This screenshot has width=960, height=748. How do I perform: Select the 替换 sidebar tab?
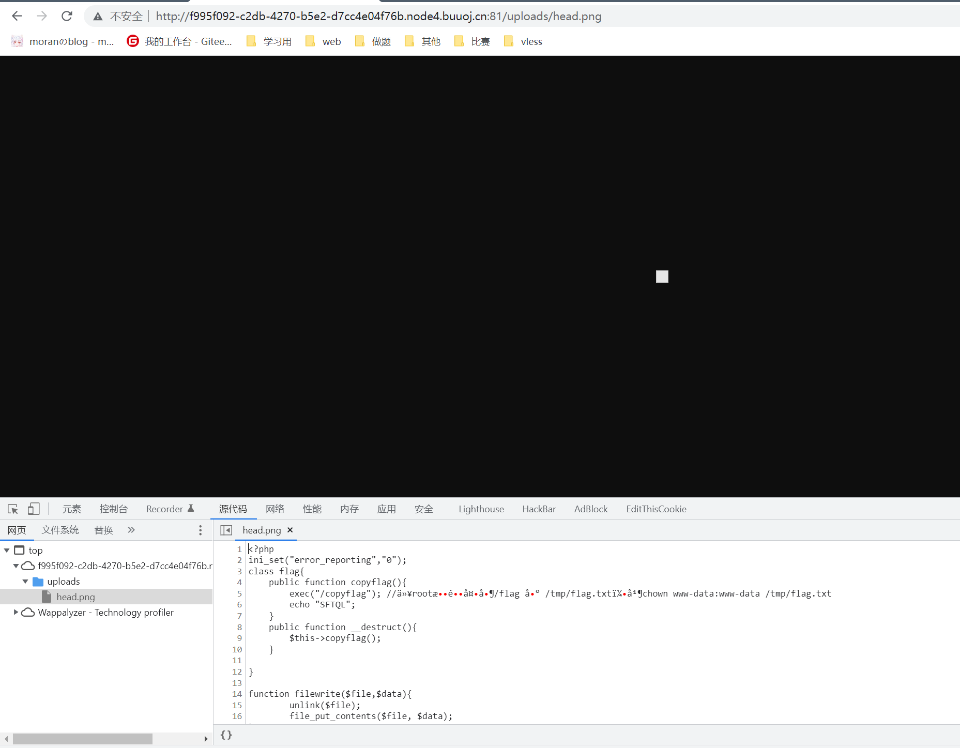(x=104, y=530)
